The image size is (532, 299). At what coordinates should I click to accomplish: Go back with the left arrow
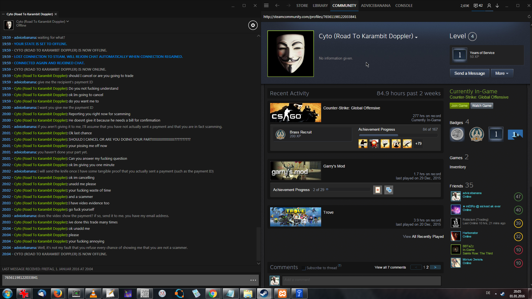pos(277,6)
